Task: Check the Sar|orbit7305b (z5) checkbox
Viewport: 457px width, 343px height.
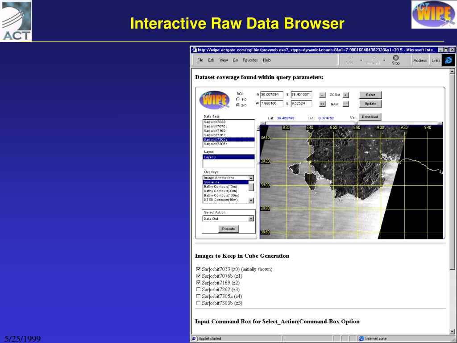Action: (x=199, y=303)
